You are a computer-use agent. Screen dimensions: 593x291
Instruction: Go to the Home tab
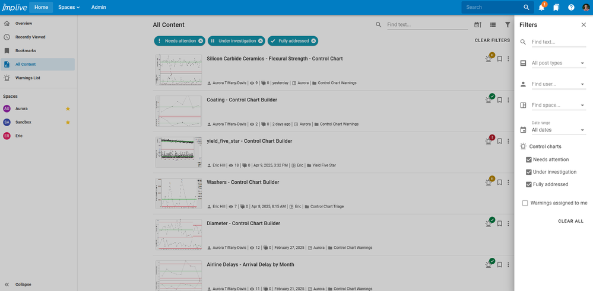pos(41,7)
